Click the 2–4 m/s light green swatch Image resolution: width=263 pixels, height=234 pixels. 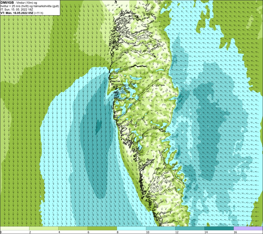pos(44,228)
